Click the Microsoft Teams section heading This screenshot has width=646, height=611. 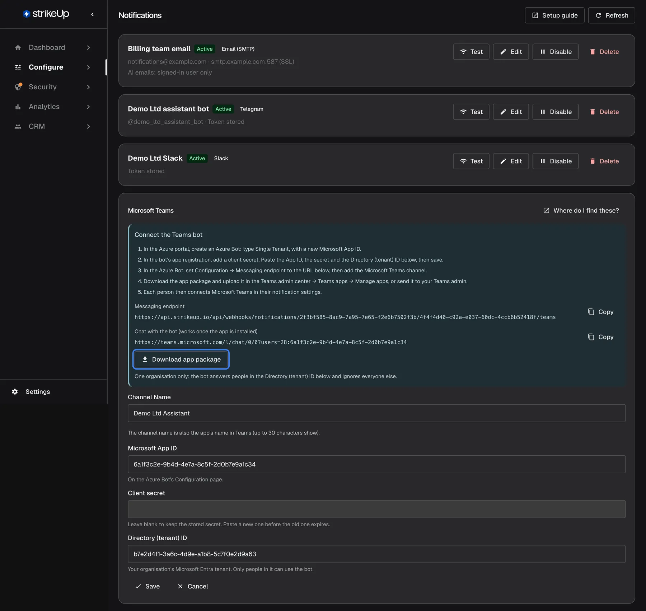(x=151, y=211)
